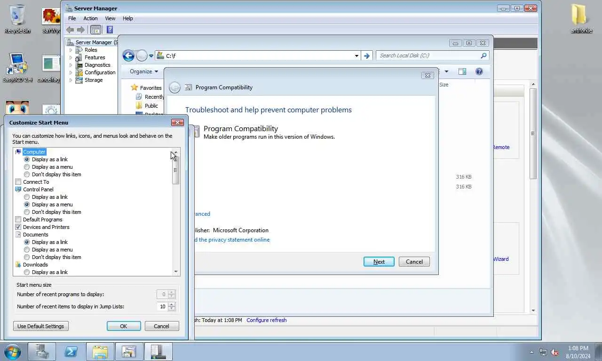602x361 pixels.
Task: Click the clock showing 1:08 PM
Action: pyautogui.click(x=578, y=348)
